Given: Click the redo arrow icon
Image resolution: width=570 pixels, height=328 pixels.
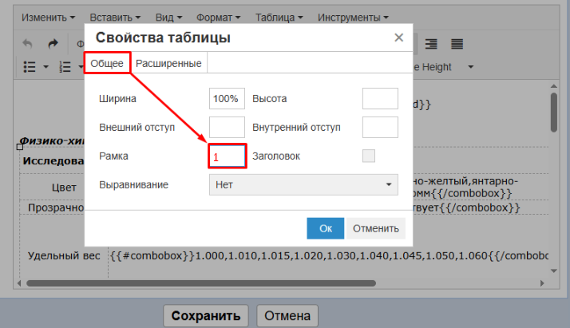Looking at the screenshot, I should [53, 44].
